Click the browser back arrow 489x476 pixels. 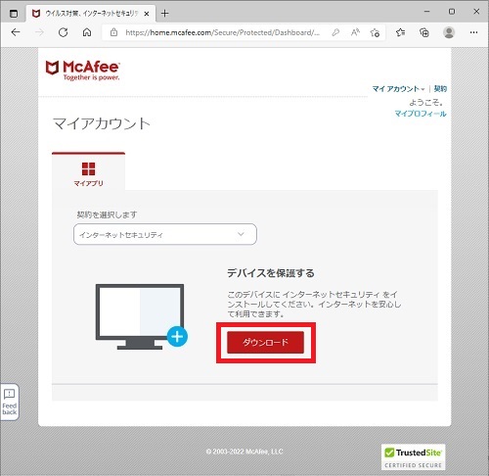[x=16, y=32]
